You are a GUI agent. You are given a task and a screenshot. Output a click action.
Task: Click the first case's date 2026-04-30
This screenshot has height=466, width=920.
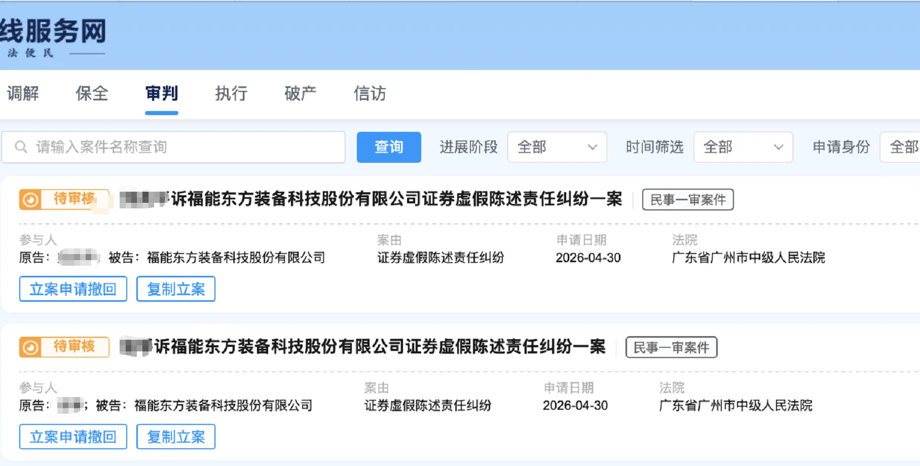pyautogui.click(x=588, y=258)
